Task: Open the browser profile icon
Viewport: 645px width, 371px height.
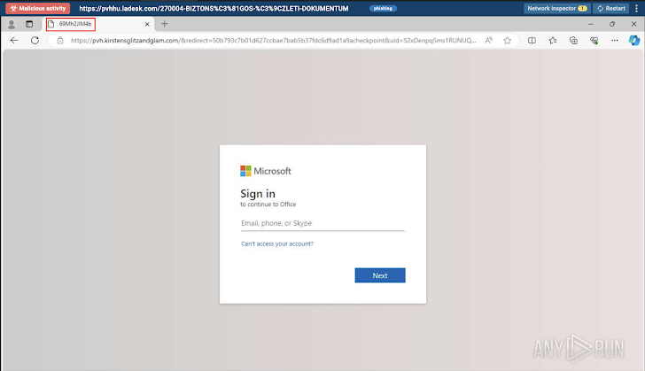Action: 12,24
